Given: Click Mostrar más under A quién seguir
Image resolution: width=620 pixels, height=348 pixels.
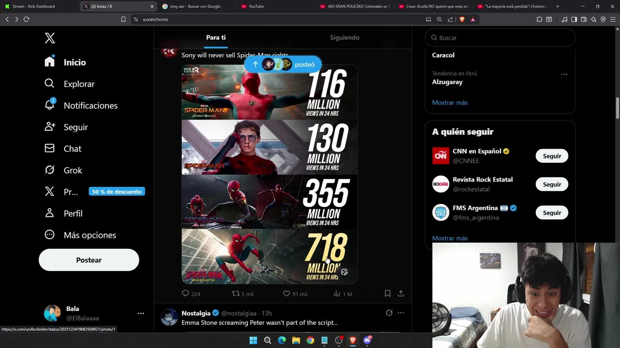Looking at the screenshot, I should point(449,238).
